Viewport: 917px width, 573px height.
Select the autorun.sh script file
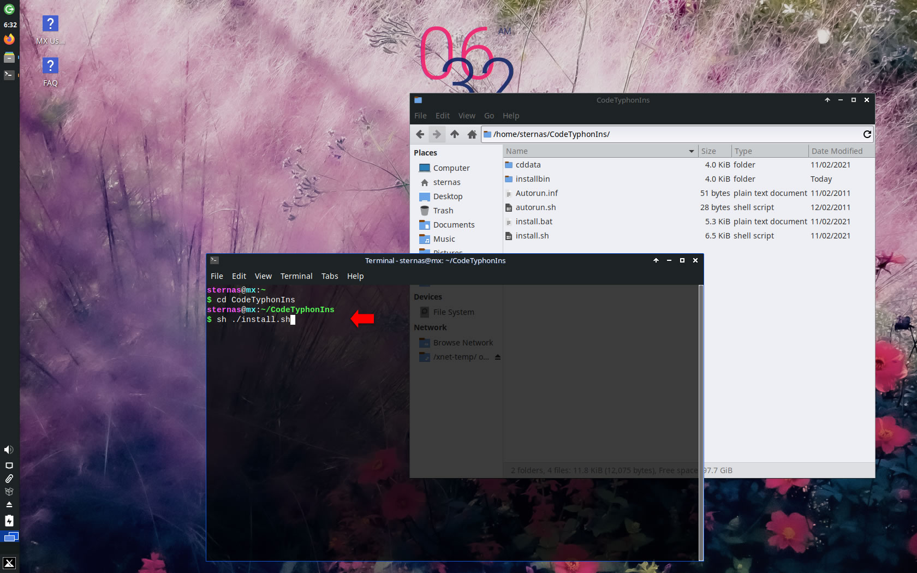point(688,207)
